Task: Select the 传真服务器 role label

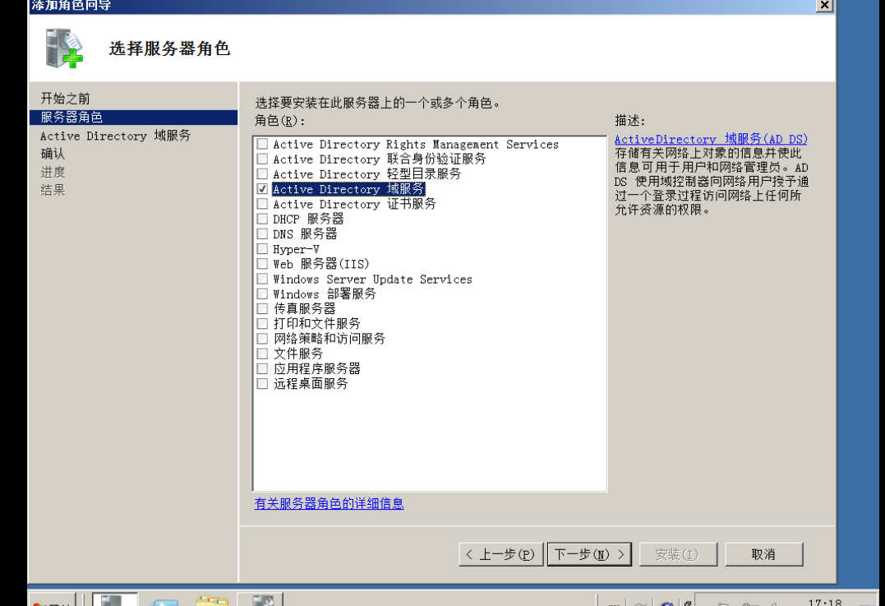Action: pyautogui.click(x=305, y=309)
